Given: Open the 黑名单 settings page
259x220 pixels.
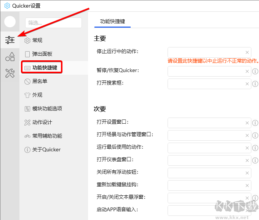Looking at the screenshot, I should pos(54,81).
